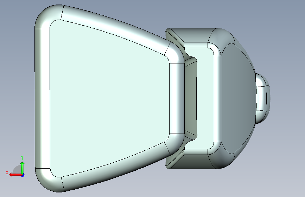
Task: Select the dark gray domed face of model
Action: (x=238, y=98)
